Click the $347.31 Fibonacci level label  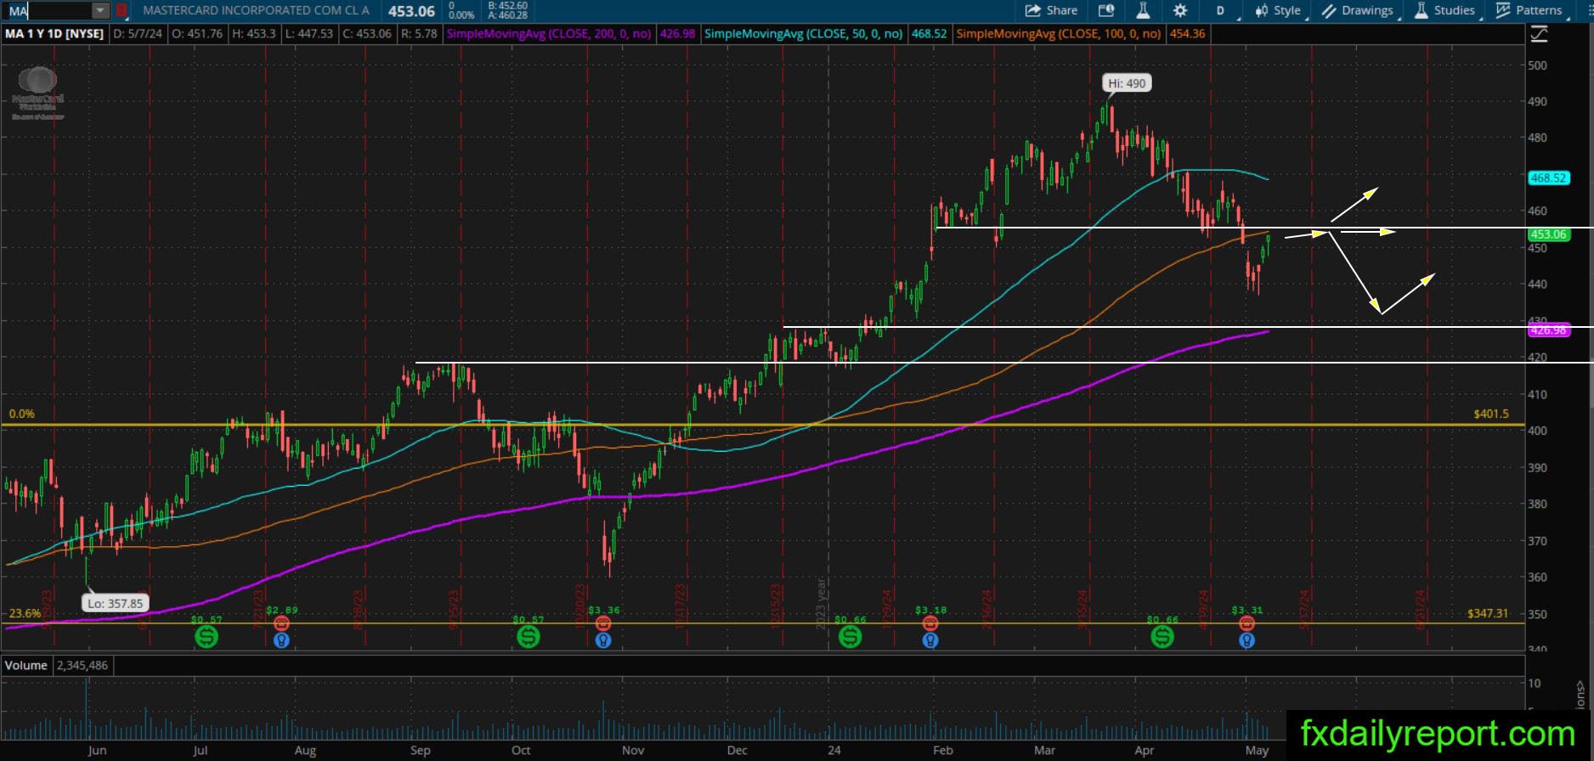[1487, 613]
